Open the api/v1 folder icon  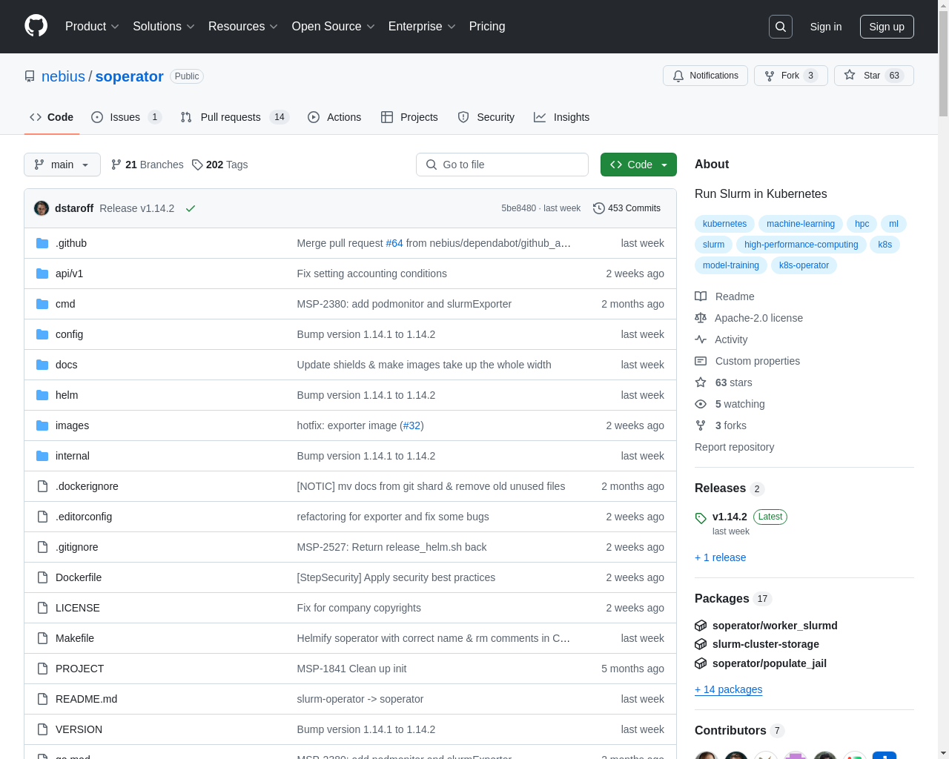[x=42, y=274]
